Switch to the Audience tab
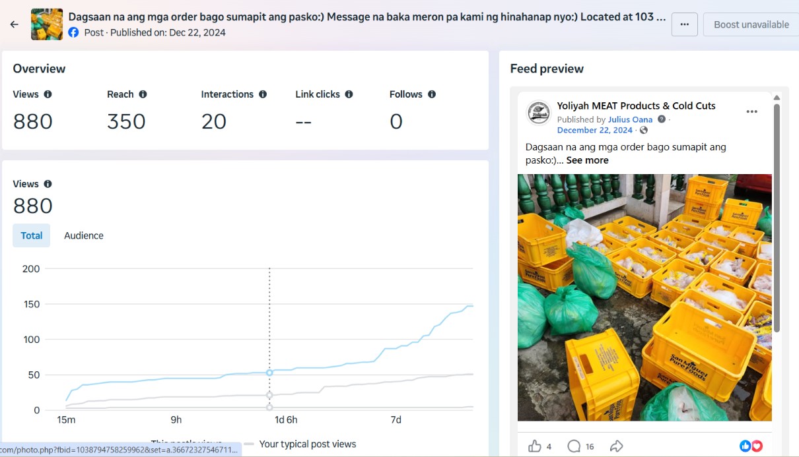This screenshot has width=799, height=457. click(84, 235)
